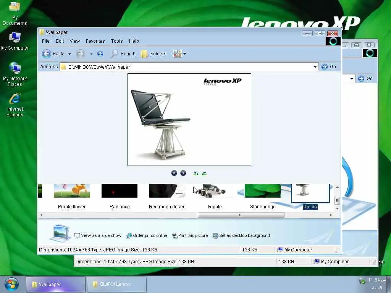Click the My Computer zone in status bar
Screen dimensions: 391x293
point(294,250)
